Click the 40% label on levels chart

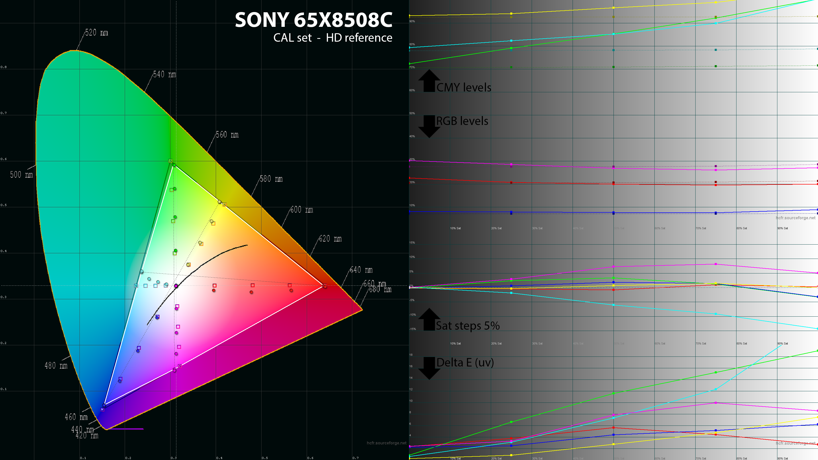(412, 136)
